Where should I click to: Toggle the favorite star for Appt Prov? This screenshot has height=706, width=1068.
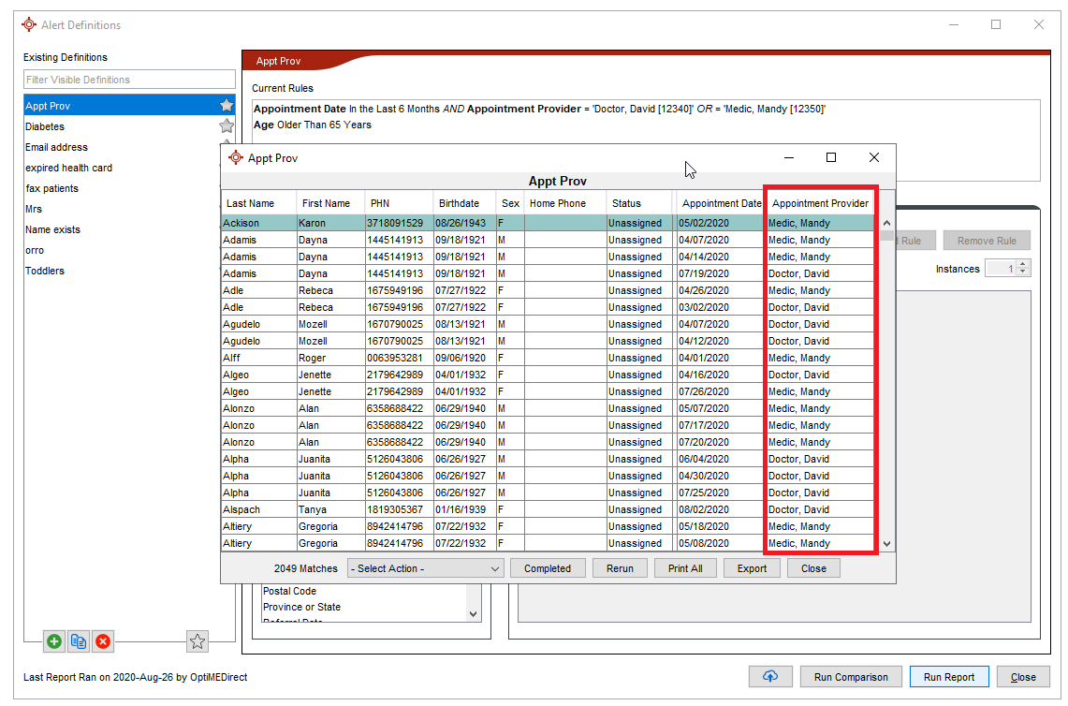tap(226, 106)
